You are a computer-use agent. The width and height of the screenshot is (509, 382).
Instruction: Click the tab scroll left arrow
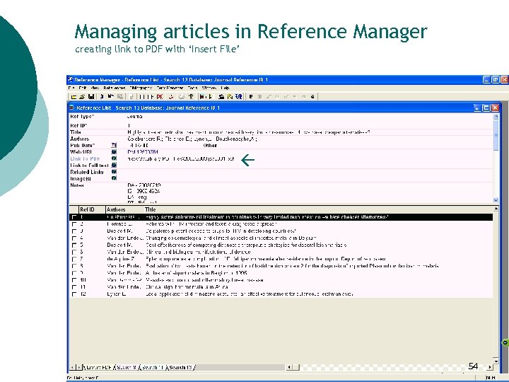point(72,367)
